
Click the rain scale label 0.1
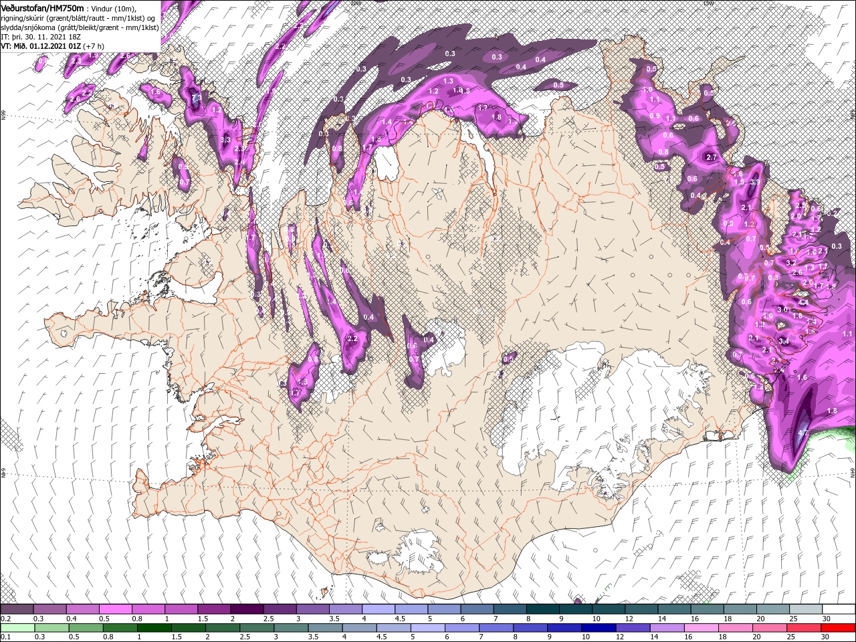click(x=5, y=637)
